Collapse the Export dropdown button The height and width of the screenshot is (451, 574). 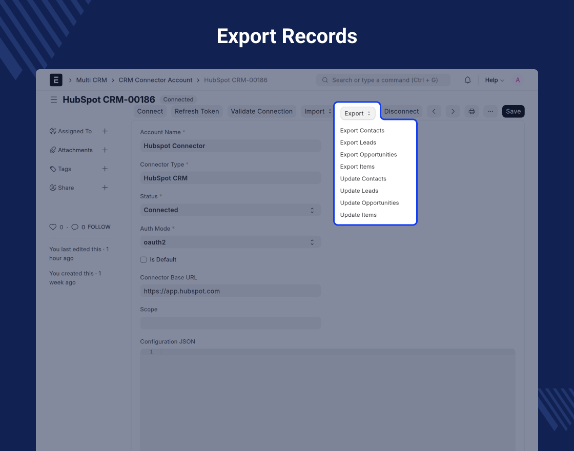(x=358, y=113)
